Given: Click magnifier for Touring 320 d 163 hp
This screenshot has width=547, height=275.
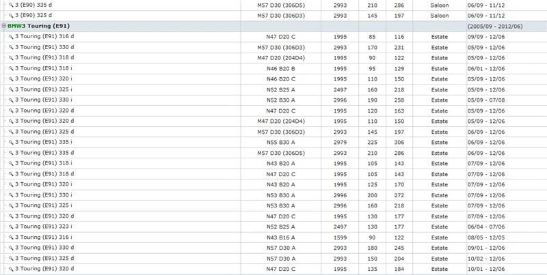Looking at the screenshot, I should [11, 111].
